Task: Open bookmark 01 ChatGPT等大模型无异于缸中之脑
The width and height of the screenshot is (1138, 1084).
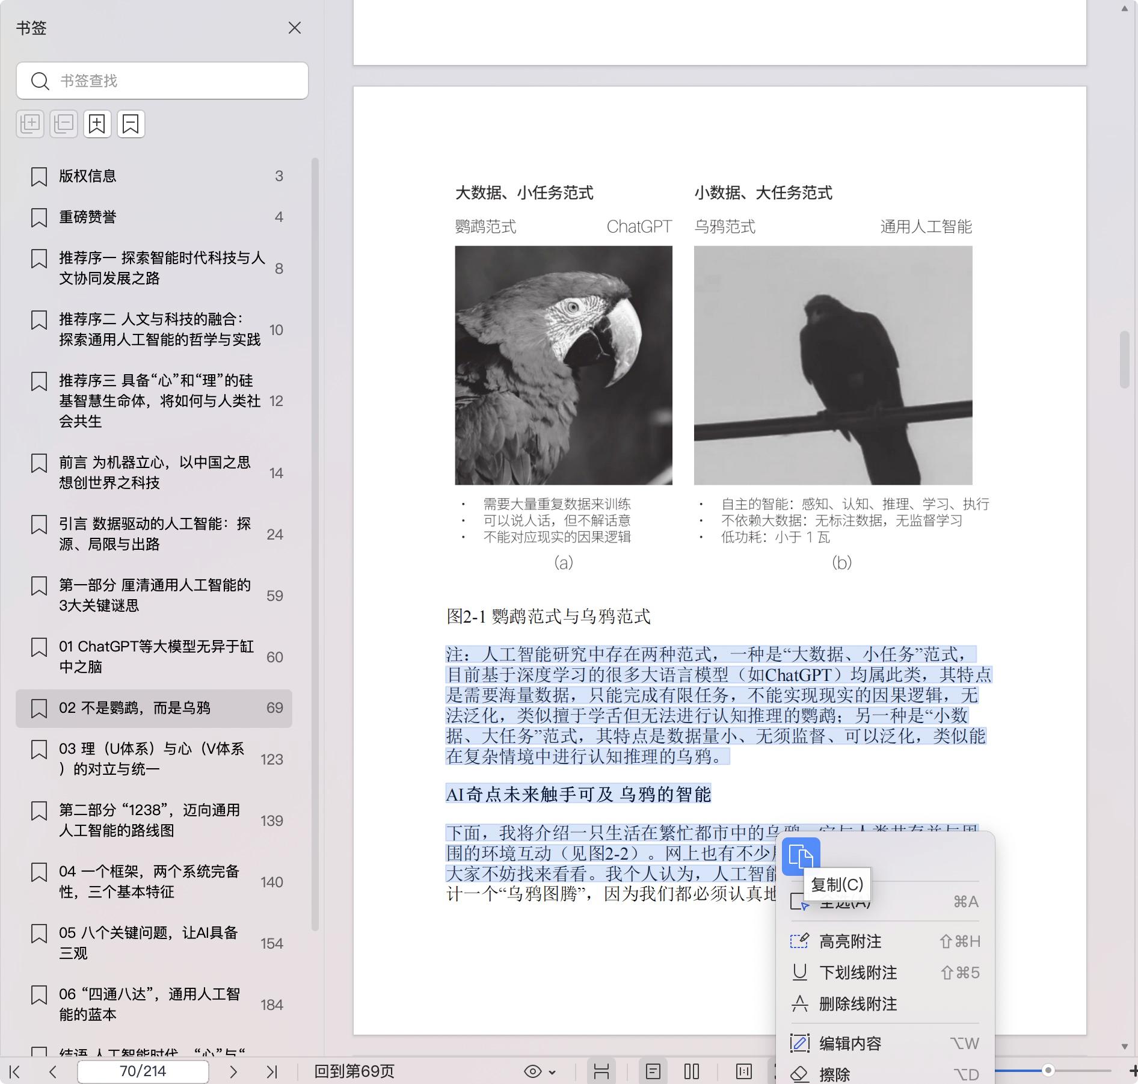Action: (x=156, y=656)
